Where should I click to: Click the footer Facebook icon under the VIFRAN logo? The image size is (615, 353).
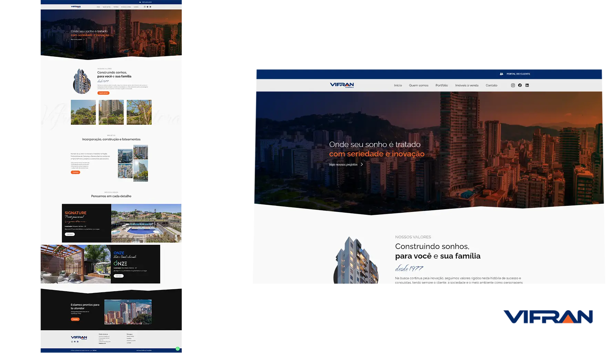(75, 342)
